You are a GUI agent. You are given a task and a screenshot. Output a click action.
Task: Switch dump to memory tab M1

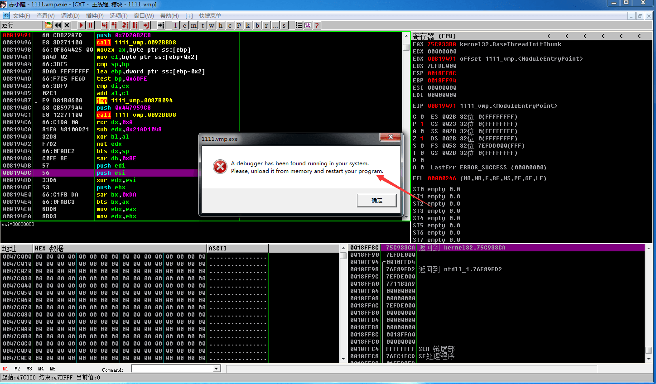(x=5, y=369)
